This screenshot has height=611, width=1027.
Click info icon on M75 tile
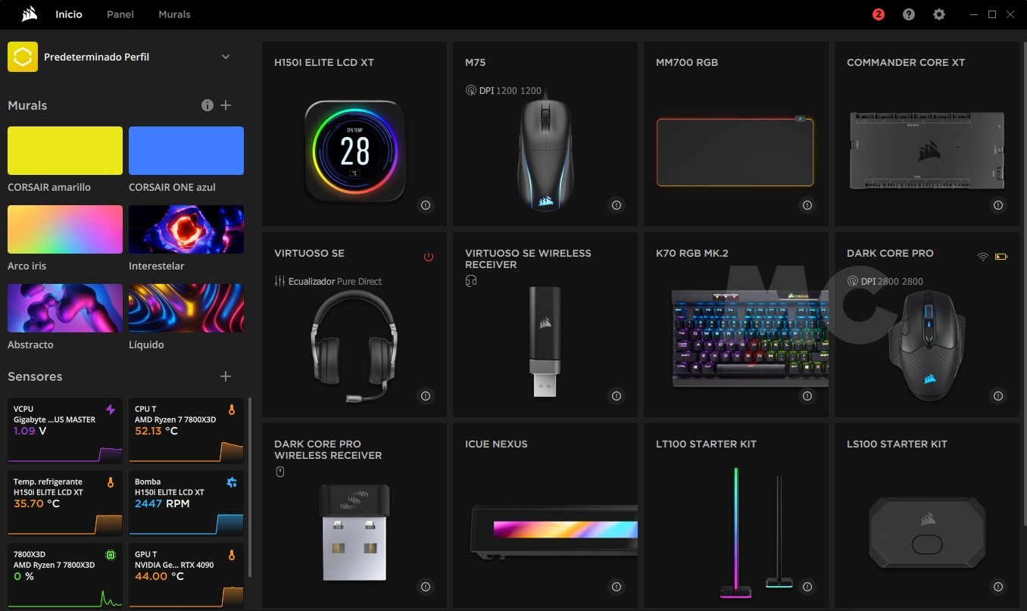tap(616, 205)
